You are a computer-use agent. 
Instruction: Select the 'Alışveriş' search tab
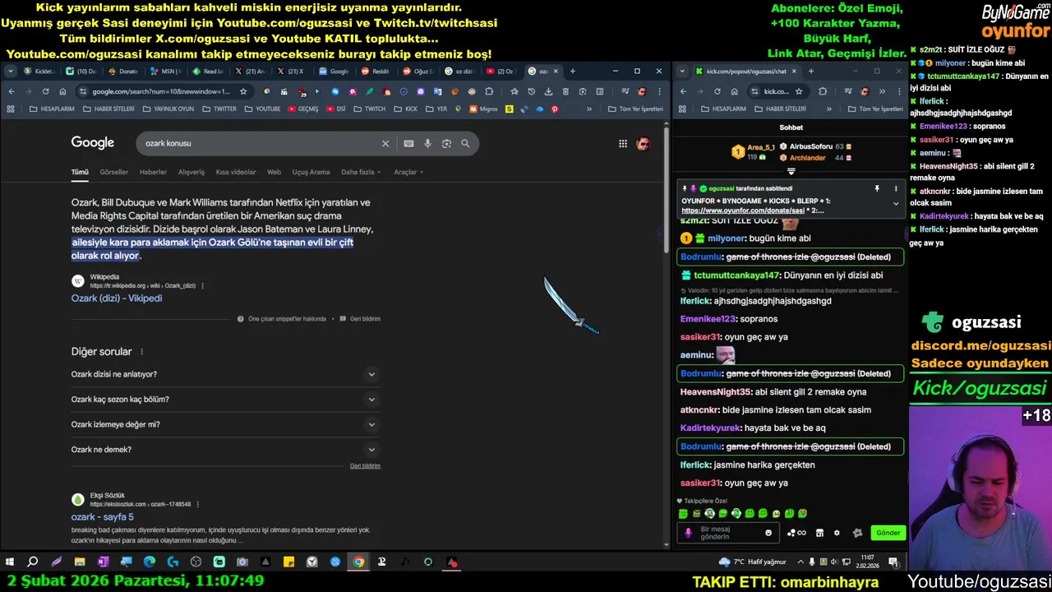click(191, 172)
